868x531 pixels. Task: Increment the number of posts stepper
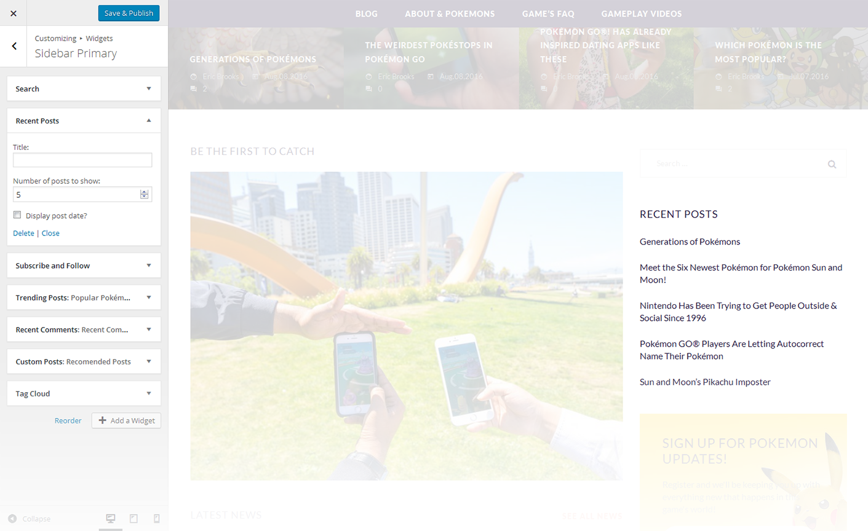pyautogui.click(x=144, y=192)
